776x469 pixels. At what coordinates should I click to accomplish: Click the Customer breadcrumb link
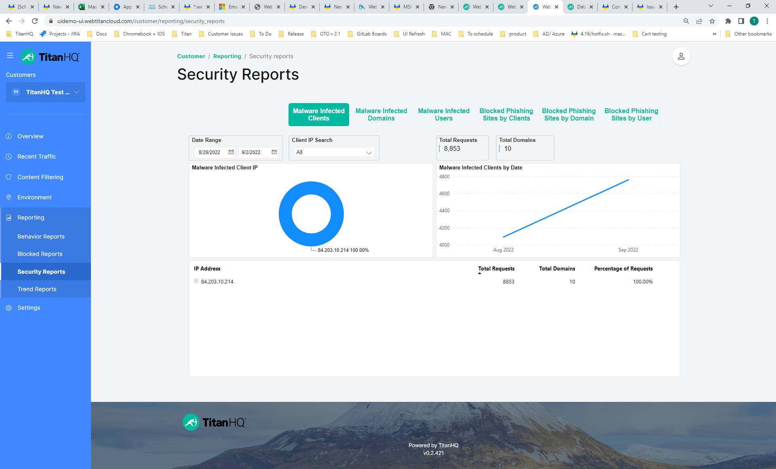[x=191, y=56]
